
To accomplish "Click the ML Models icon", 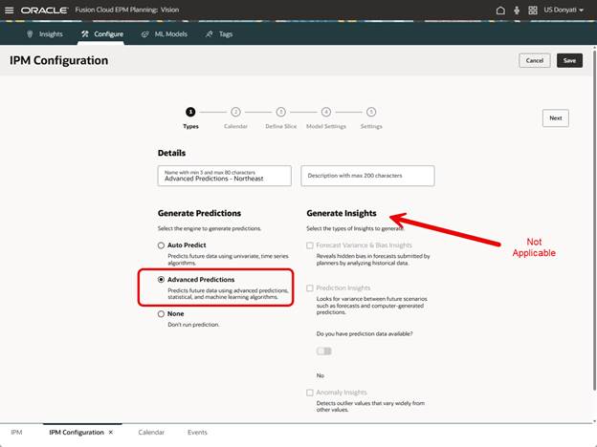I will (x=144, y=34).
